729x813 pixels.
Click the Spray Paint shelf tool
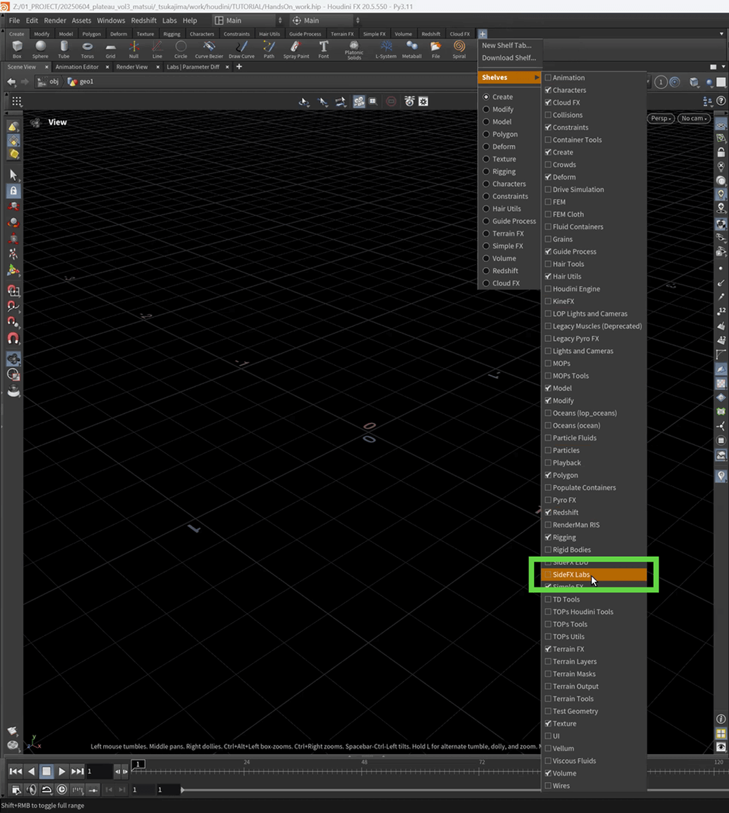[296, 48]
